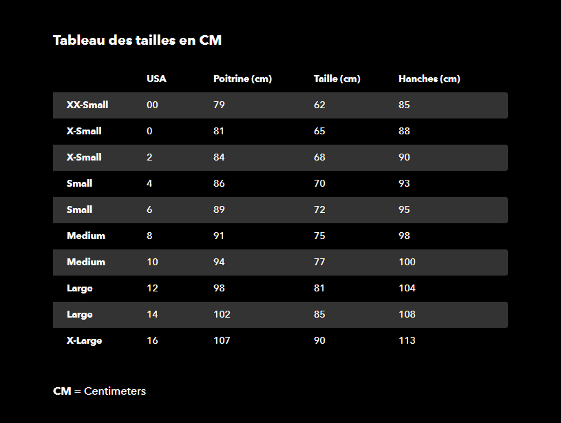
Task: Click the Medium label for USA size 8
Action: pyautogui.click(x=86, y=236)
